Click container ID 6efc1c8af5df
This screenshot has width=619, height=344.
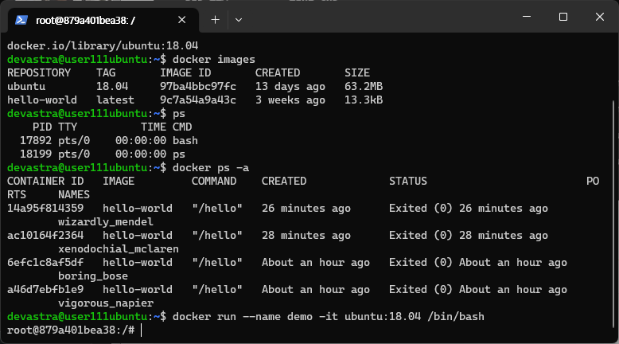tap(45, 263)
